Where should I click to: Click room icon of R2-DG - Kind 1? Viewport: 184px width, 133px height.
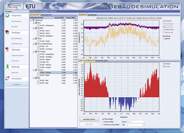point(39,31)
